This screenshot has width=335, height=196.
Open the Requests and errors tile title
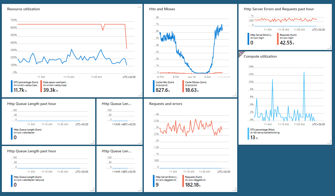[166, 104]
